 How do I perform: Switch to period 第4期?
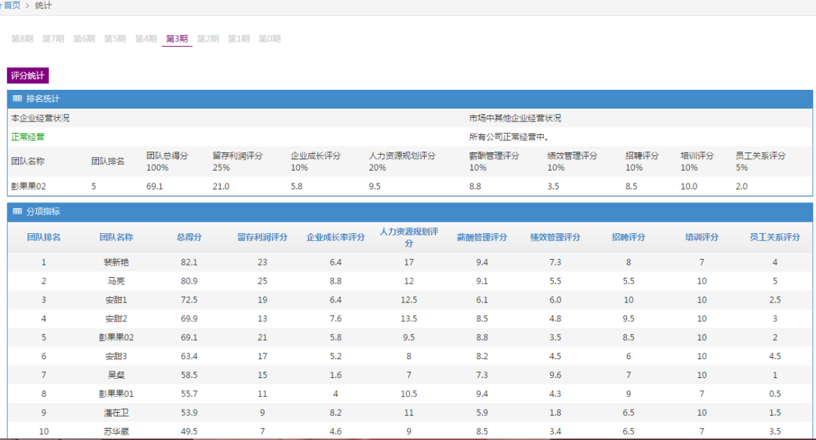point(146,38)
